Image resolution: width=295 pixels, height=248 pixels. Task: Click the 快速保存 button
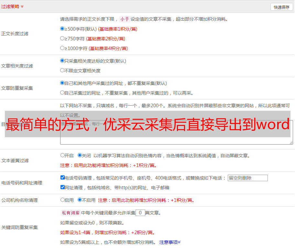pos(281,7)
